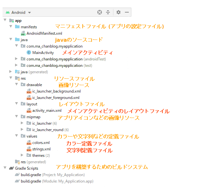Expand the ic_launcher_round (6) folder
The width and height of the screenshot is (205, 196).
coord(22,129)
